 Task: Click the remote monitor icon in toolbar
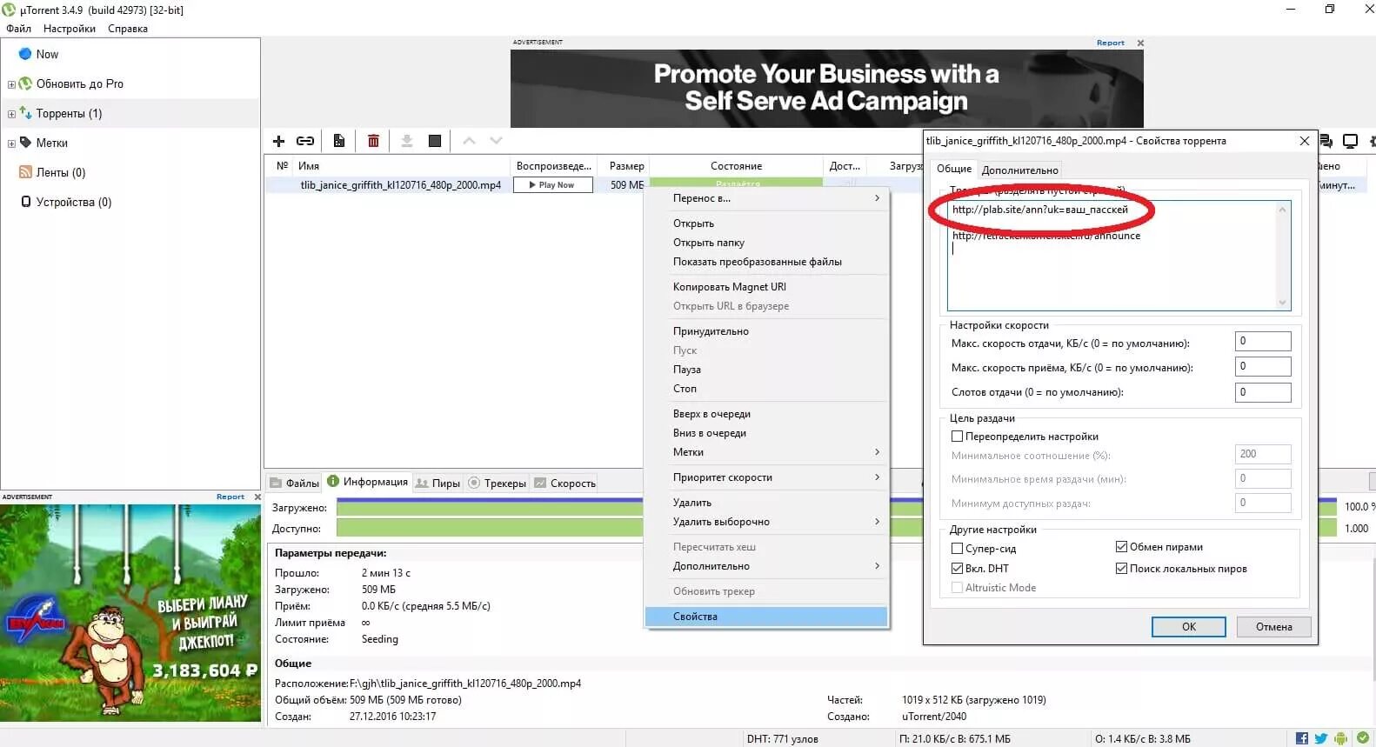pos(1350,141)
